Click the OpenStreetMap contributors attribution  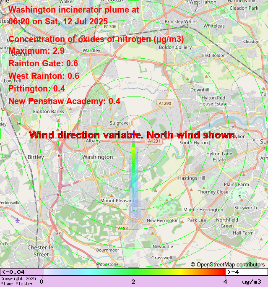(x=228, y=265)
